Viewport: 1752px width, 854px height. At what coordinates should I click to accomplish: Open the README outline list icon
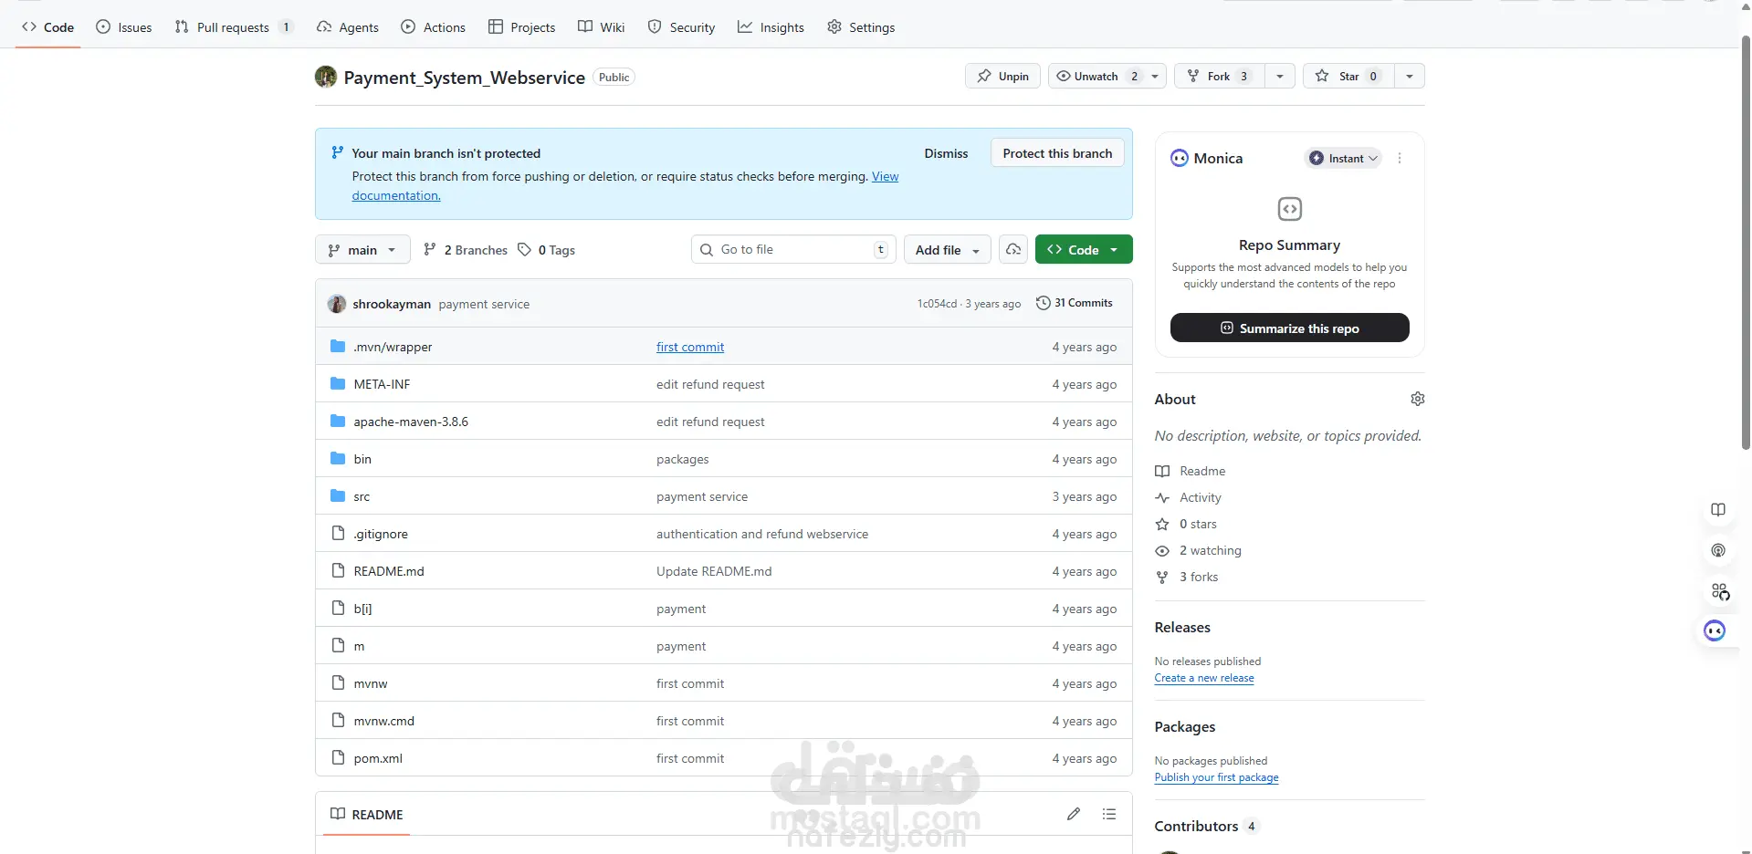click(1109, 814)
